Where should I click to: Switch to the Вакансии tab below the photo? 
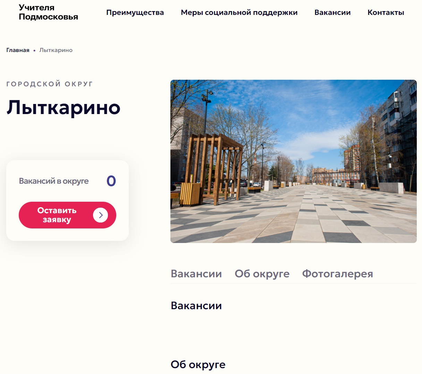click(x=196, y=273)
